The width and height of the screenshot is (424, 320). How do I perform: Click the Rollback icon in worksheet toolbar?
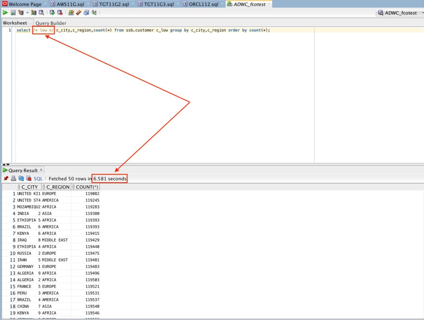60,13
